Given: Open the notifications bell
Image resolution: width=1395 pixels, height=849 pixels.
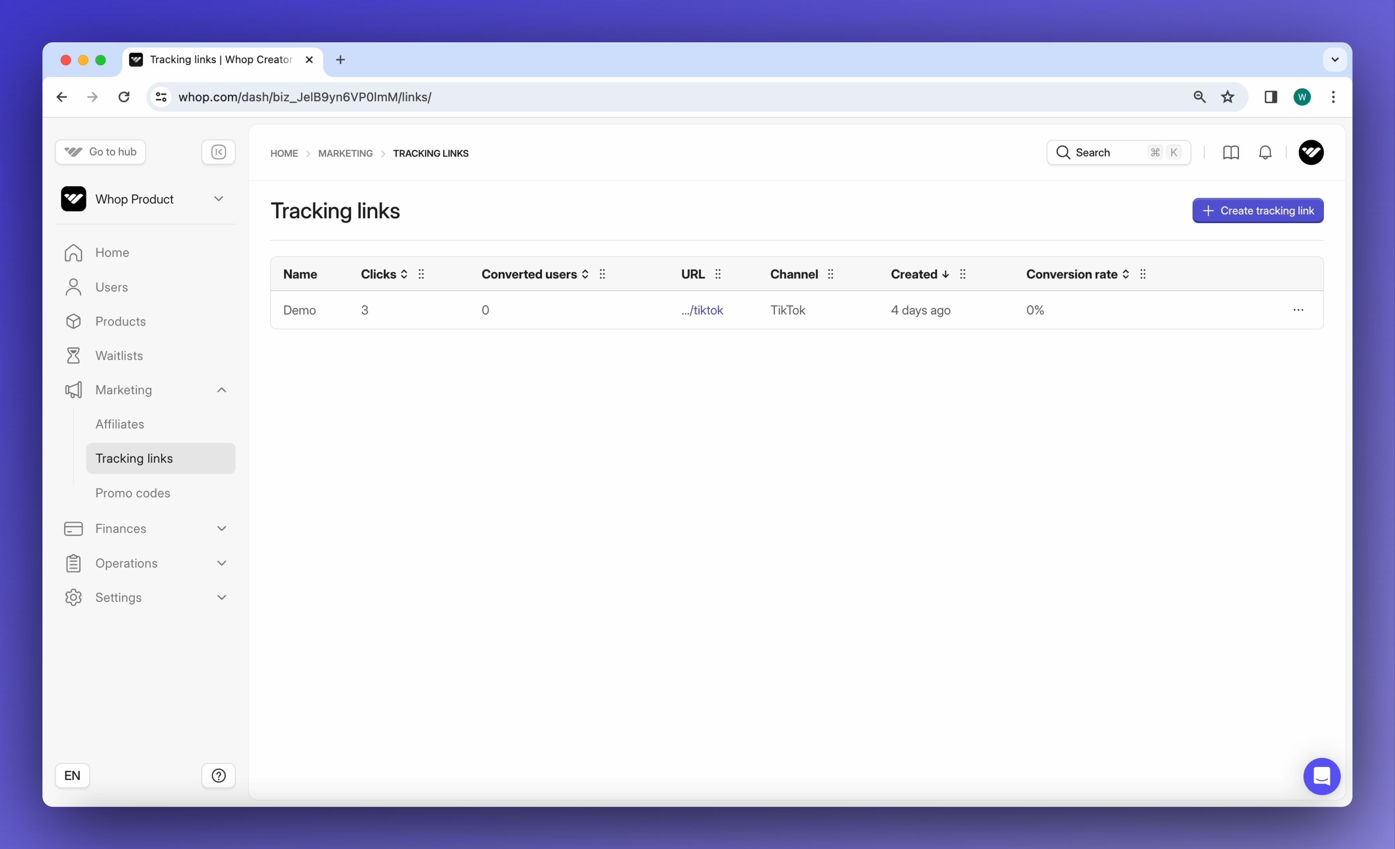Looking at the screenshot, I should pos(1265,153).
